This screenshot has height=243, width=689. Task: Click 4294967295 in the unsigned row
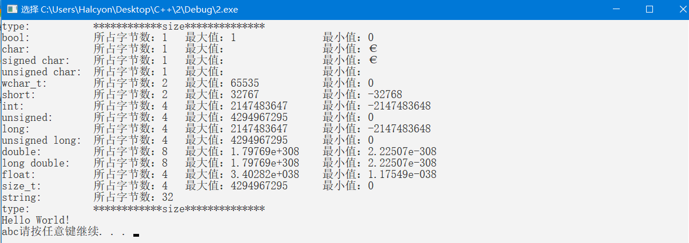(x=259, y=118)
